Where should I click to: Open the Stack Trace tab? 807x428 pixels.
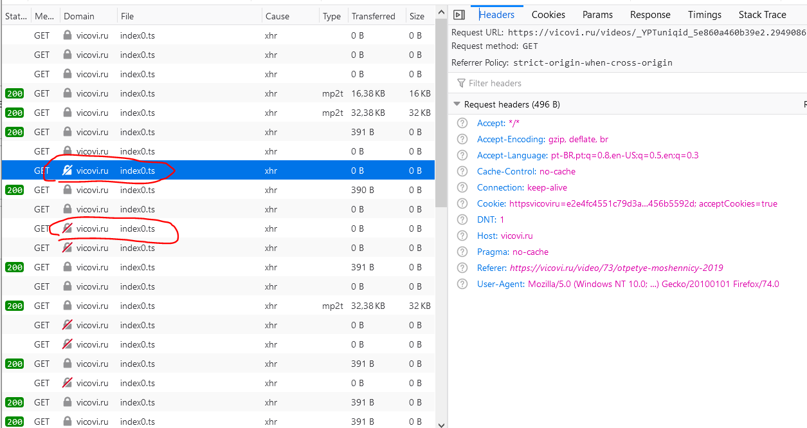[763, 15]
